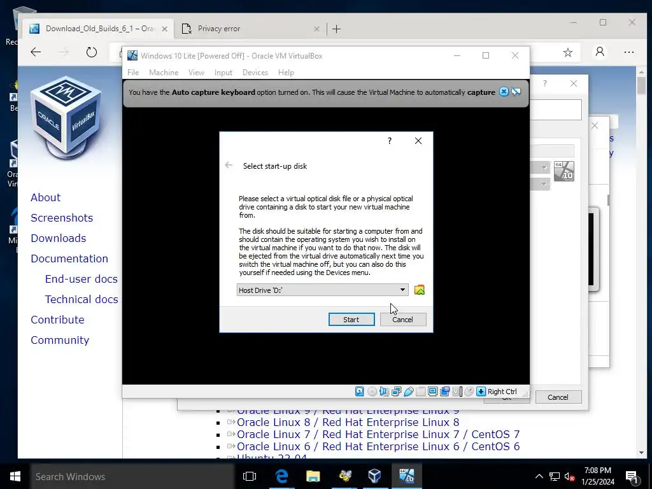Browse for a virtual optical disk file
This screenshot has width=652, height=489.
pyautogui.click(x=420, y=290)
